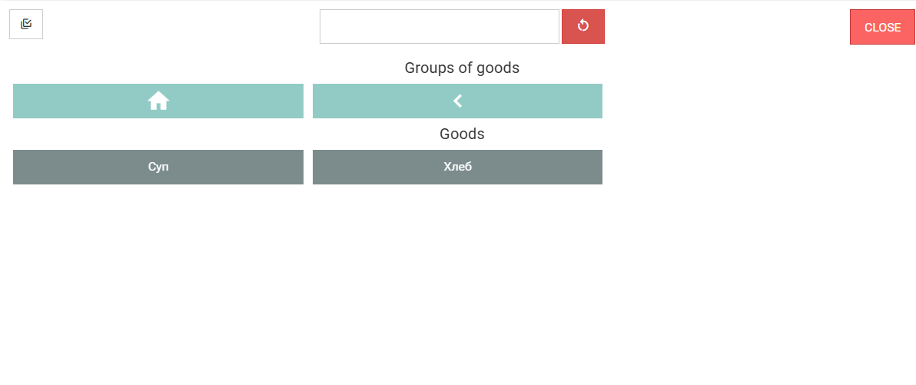This screenshot has width=916, height=385.
Task: Click the Goods section heading
Action: coord(462,134)
